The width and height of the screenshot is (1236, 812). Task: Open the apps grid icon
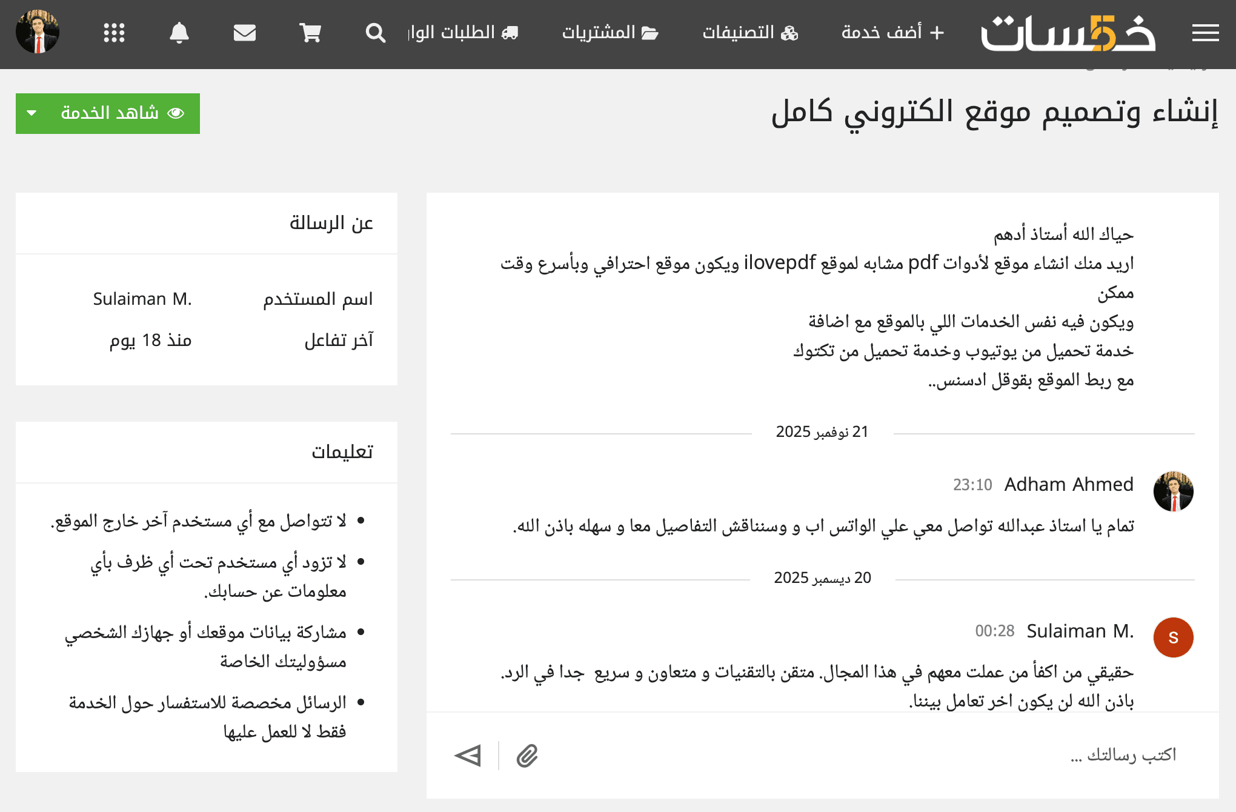click(x=114, y=33)
